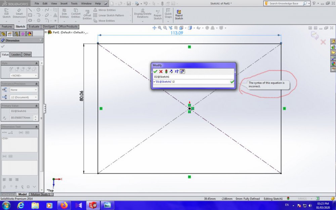Switch to the Evaluate tab
The width and height of the screenshot is (336, 210).
[x=34, y=27]
